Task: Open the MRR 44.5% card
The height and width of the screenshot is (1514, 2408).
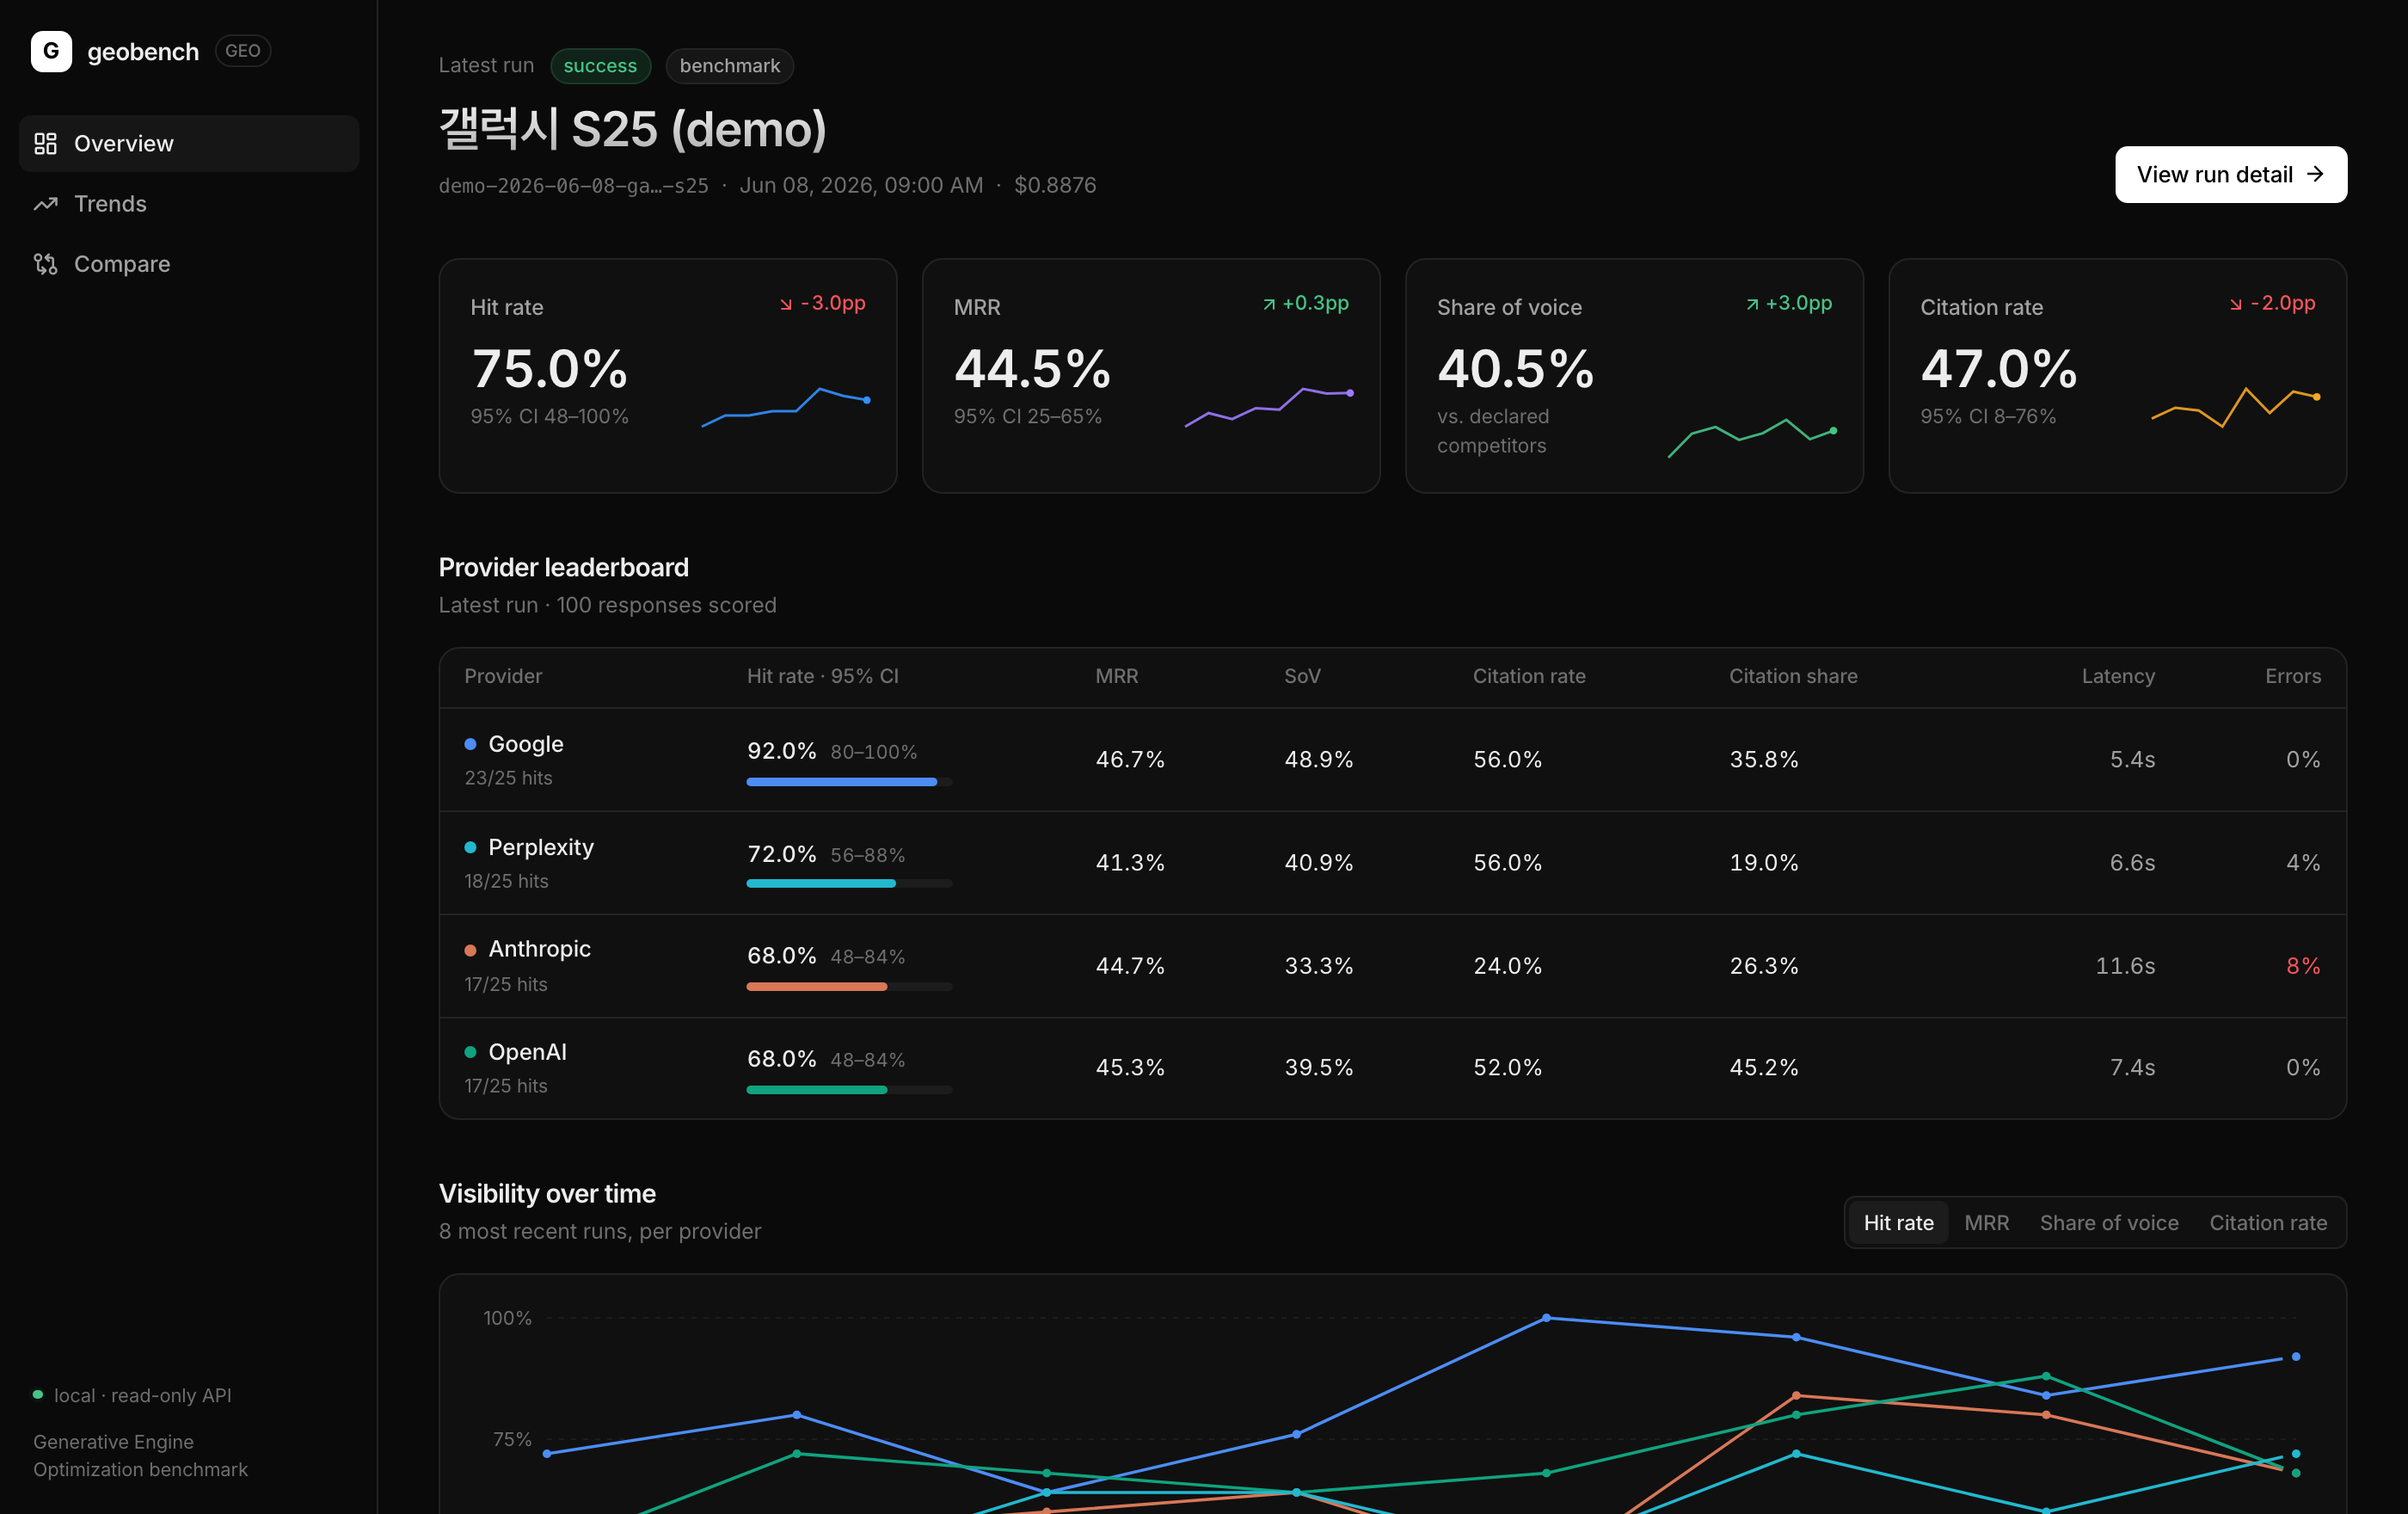Action: coord(1151,376)
